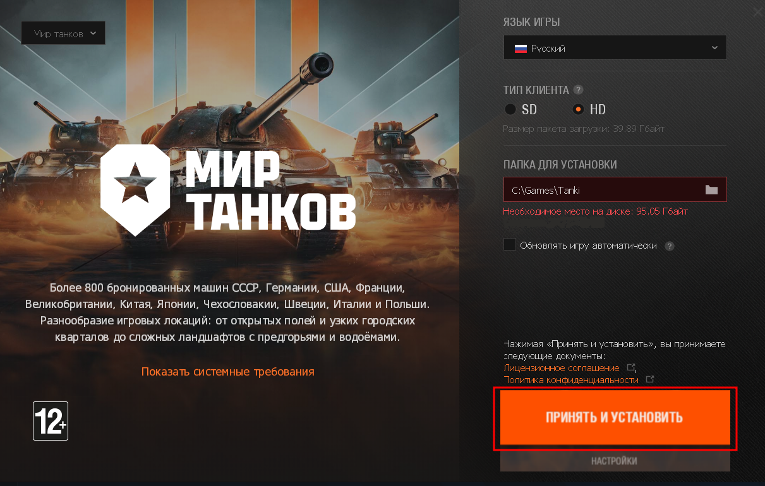Expand the Русский language dropdown
Viewport: 765px width, 486px height.
tap(615, 48)
